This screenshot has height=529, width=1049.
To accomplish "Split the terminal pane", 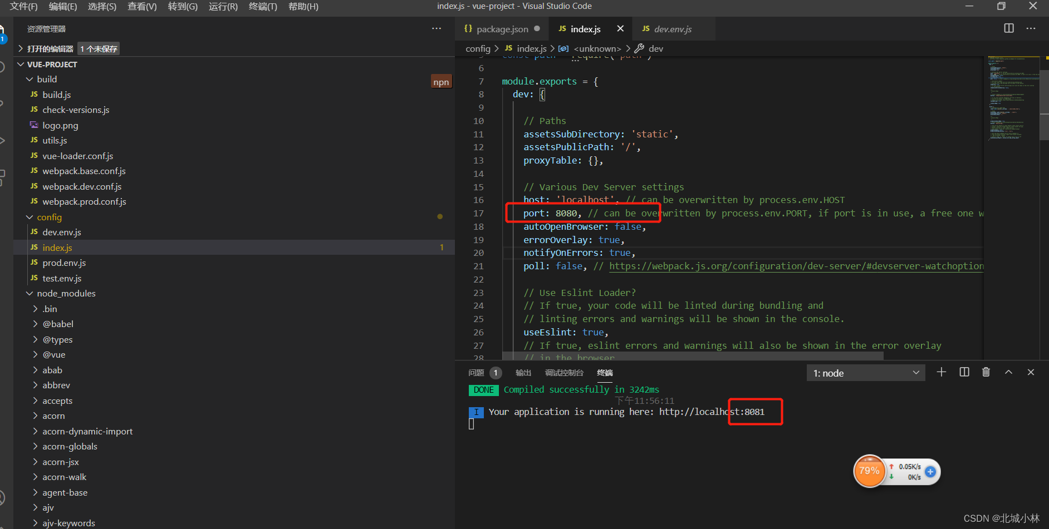I will click(x=964, y=372).
